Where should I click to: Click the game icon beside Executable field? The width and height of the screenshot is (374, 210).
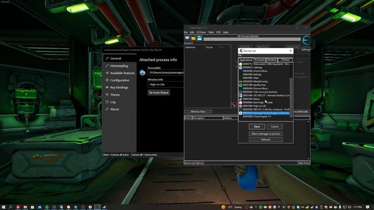pyautogui.click(x=143, y=72)
